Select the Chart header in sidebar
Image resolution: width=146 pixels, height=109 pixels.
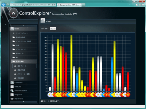pyautogui.click(x=23, y=29)
